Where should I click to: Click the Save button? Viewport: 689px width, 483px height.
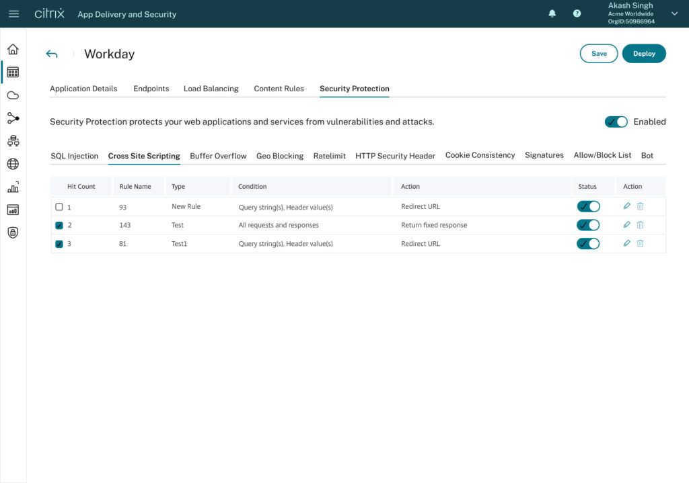click(x=598, y=54)
